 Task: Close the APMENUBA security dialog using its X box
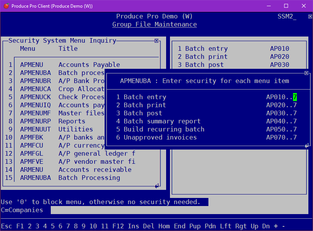306,73
